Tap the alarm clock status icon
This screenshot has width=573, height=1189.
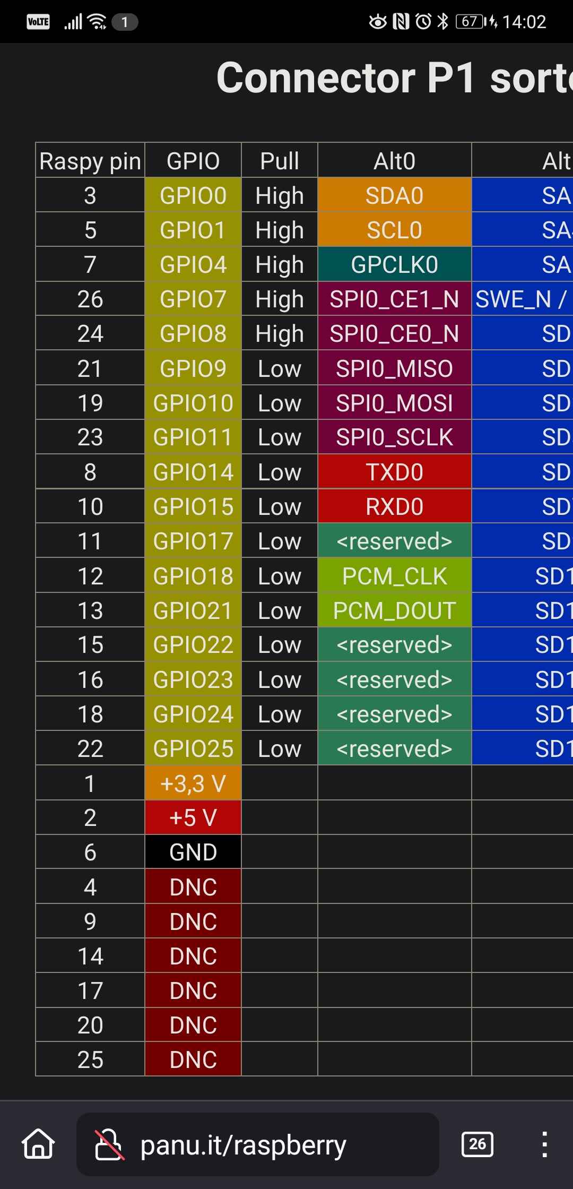423,22
